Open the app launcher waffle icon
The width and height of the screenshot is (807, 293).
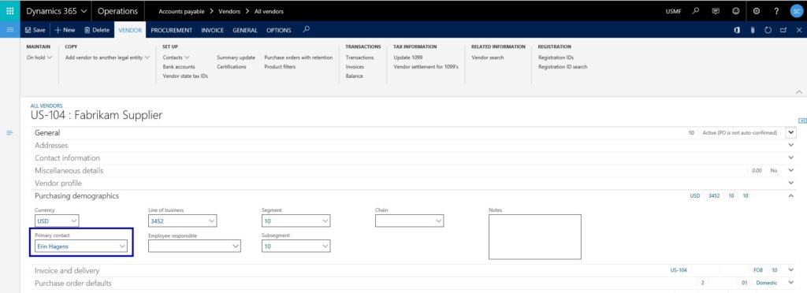pos(9,11)
